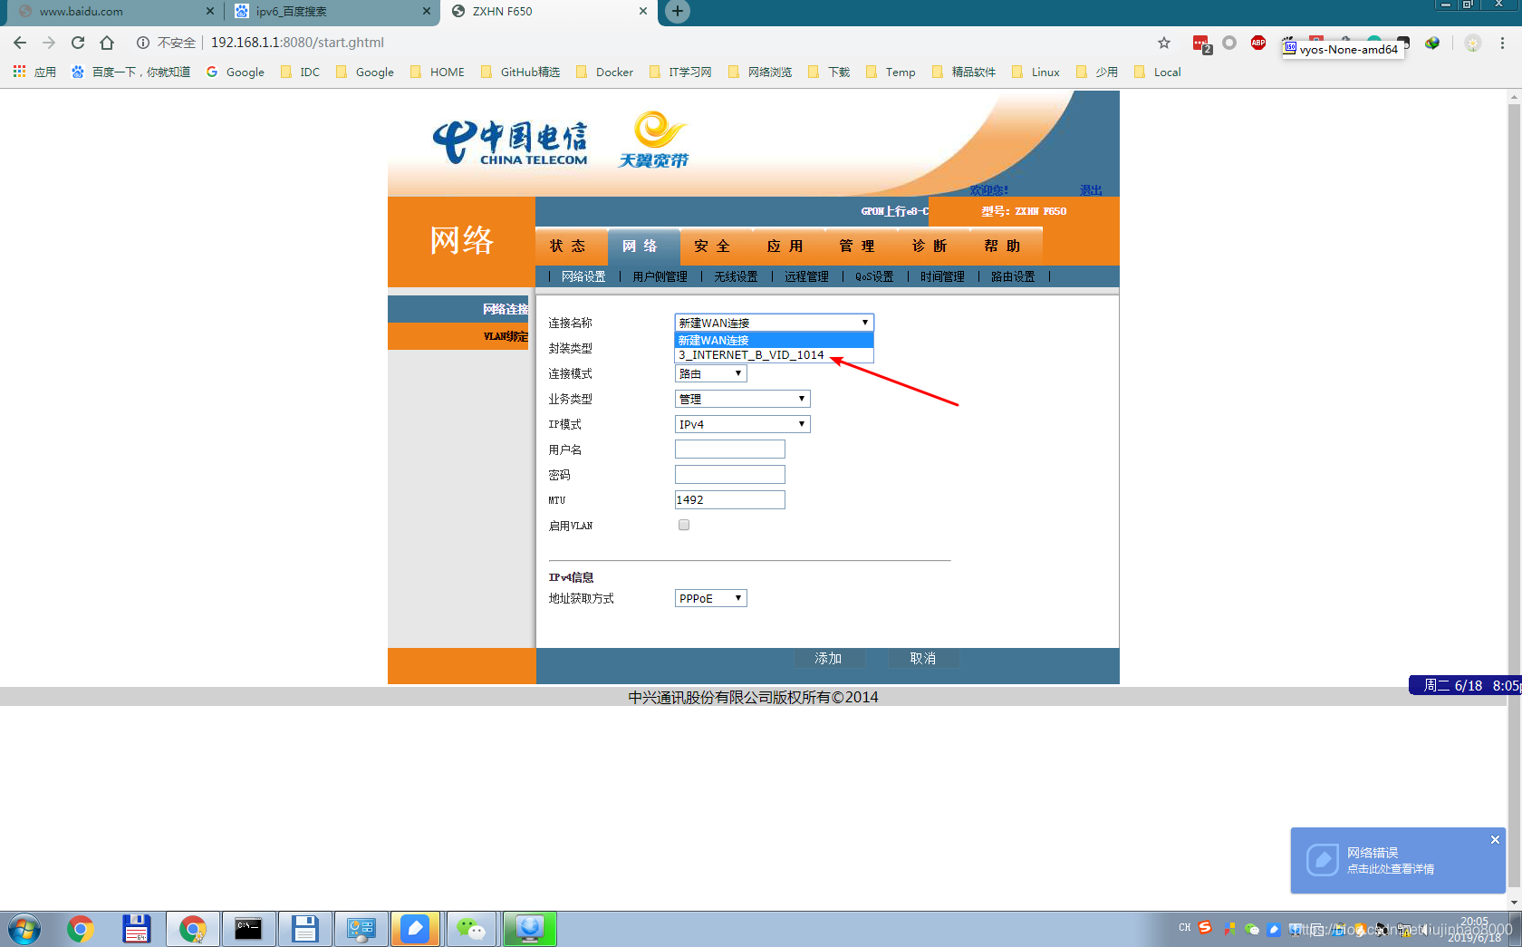Viewport: 1522px width, 947px height.
Task: Click the username input field
Action: click(x=730, y=449)
